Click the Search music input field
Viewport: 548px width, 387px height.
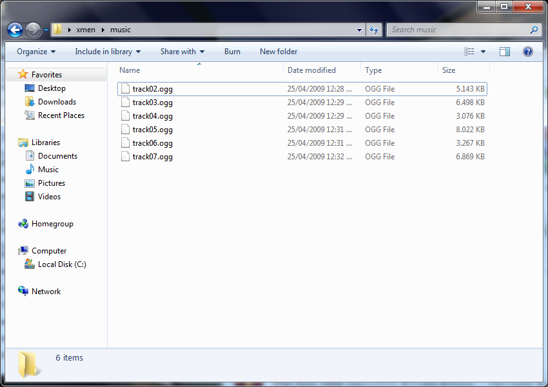pos(458,30)
